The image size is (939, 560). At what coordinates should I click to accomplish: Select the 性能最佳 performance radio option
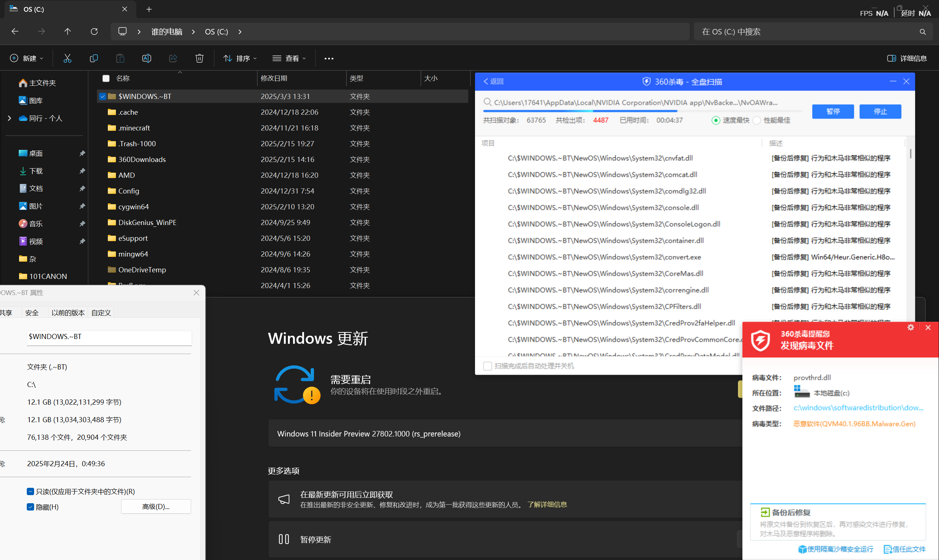756,120
